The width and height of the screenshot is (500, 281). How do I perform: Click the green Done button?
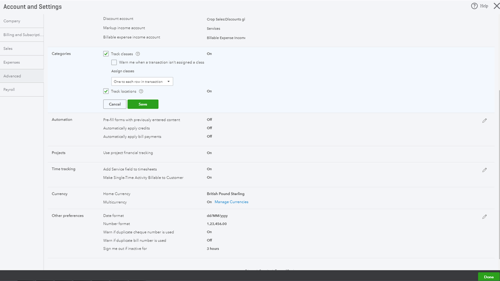point(488,277)
